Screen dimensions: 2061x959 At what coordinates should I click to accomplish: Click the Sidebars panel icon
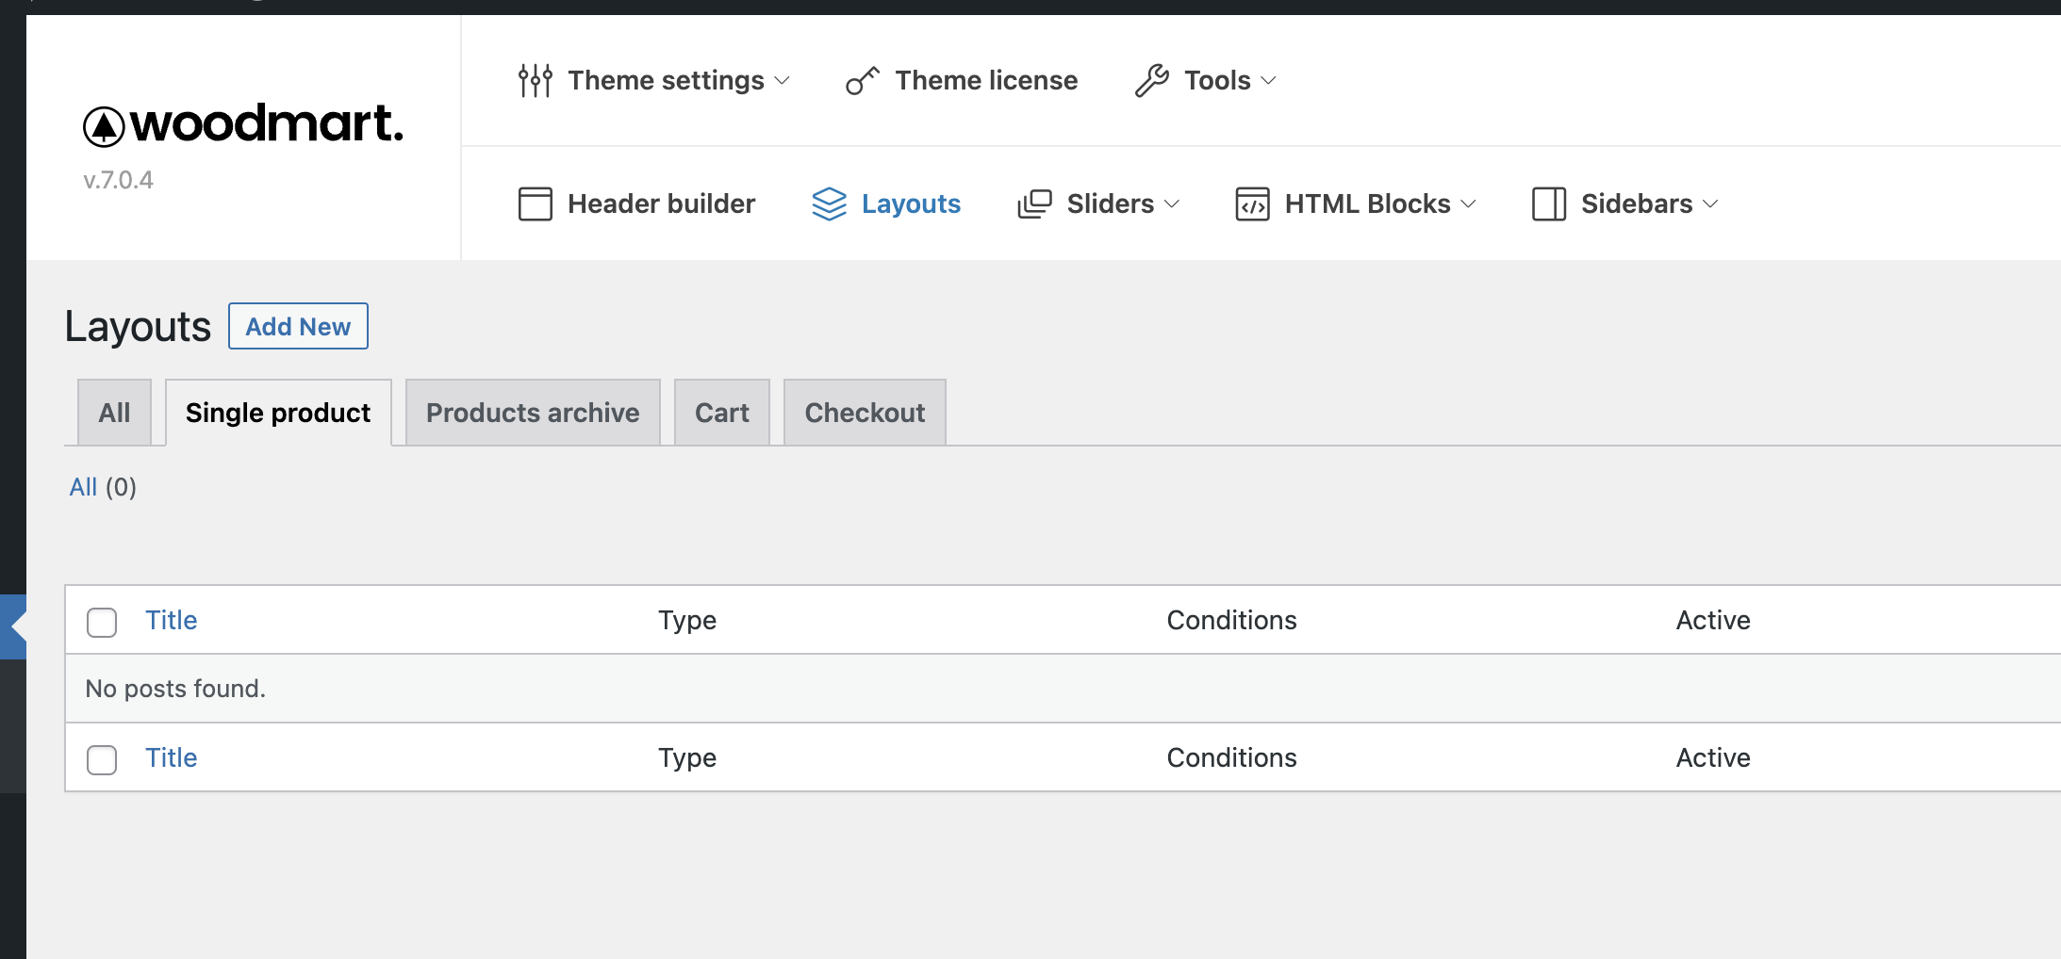1549,203
